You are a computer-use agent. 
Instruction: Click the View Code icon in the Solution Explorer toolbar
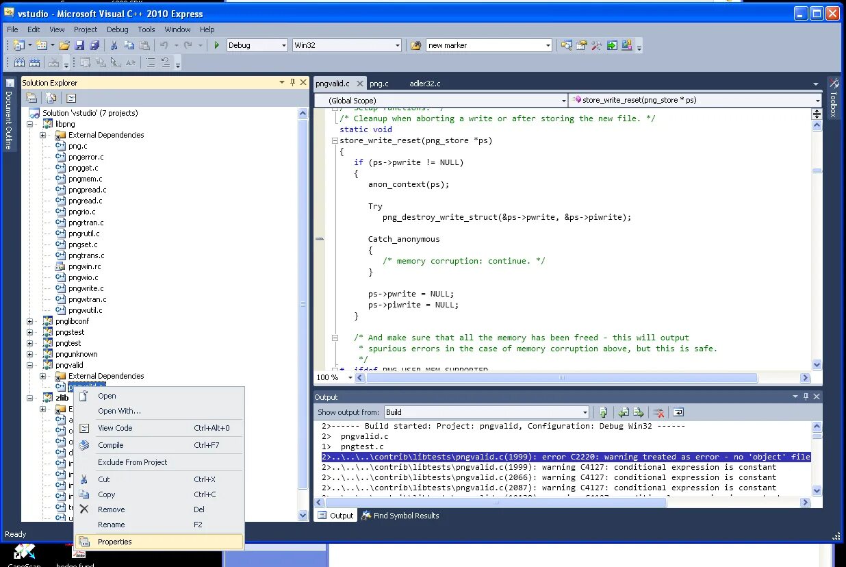pyautogui.click(x=70, y=98)
